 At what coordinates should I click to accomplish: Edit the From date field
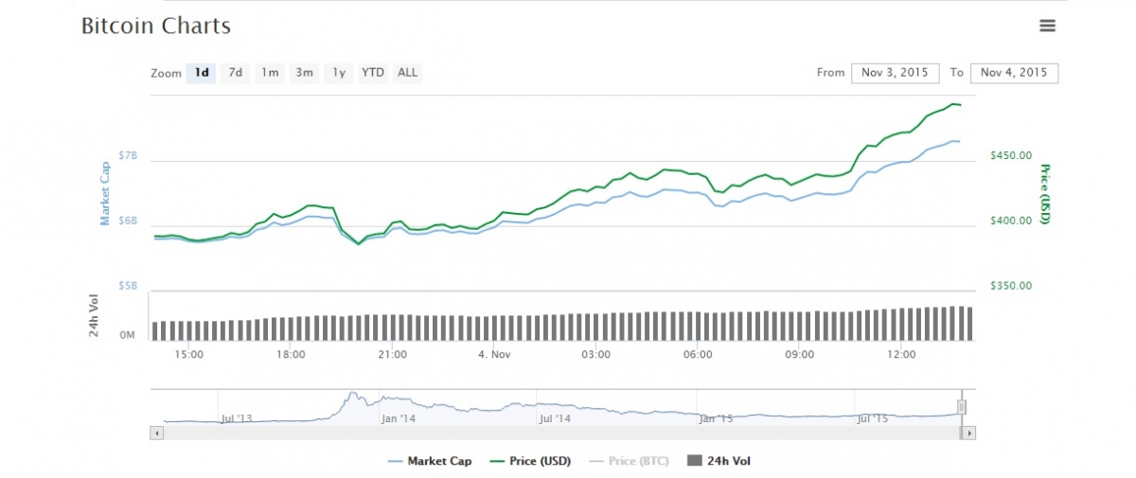coord(896,73)
